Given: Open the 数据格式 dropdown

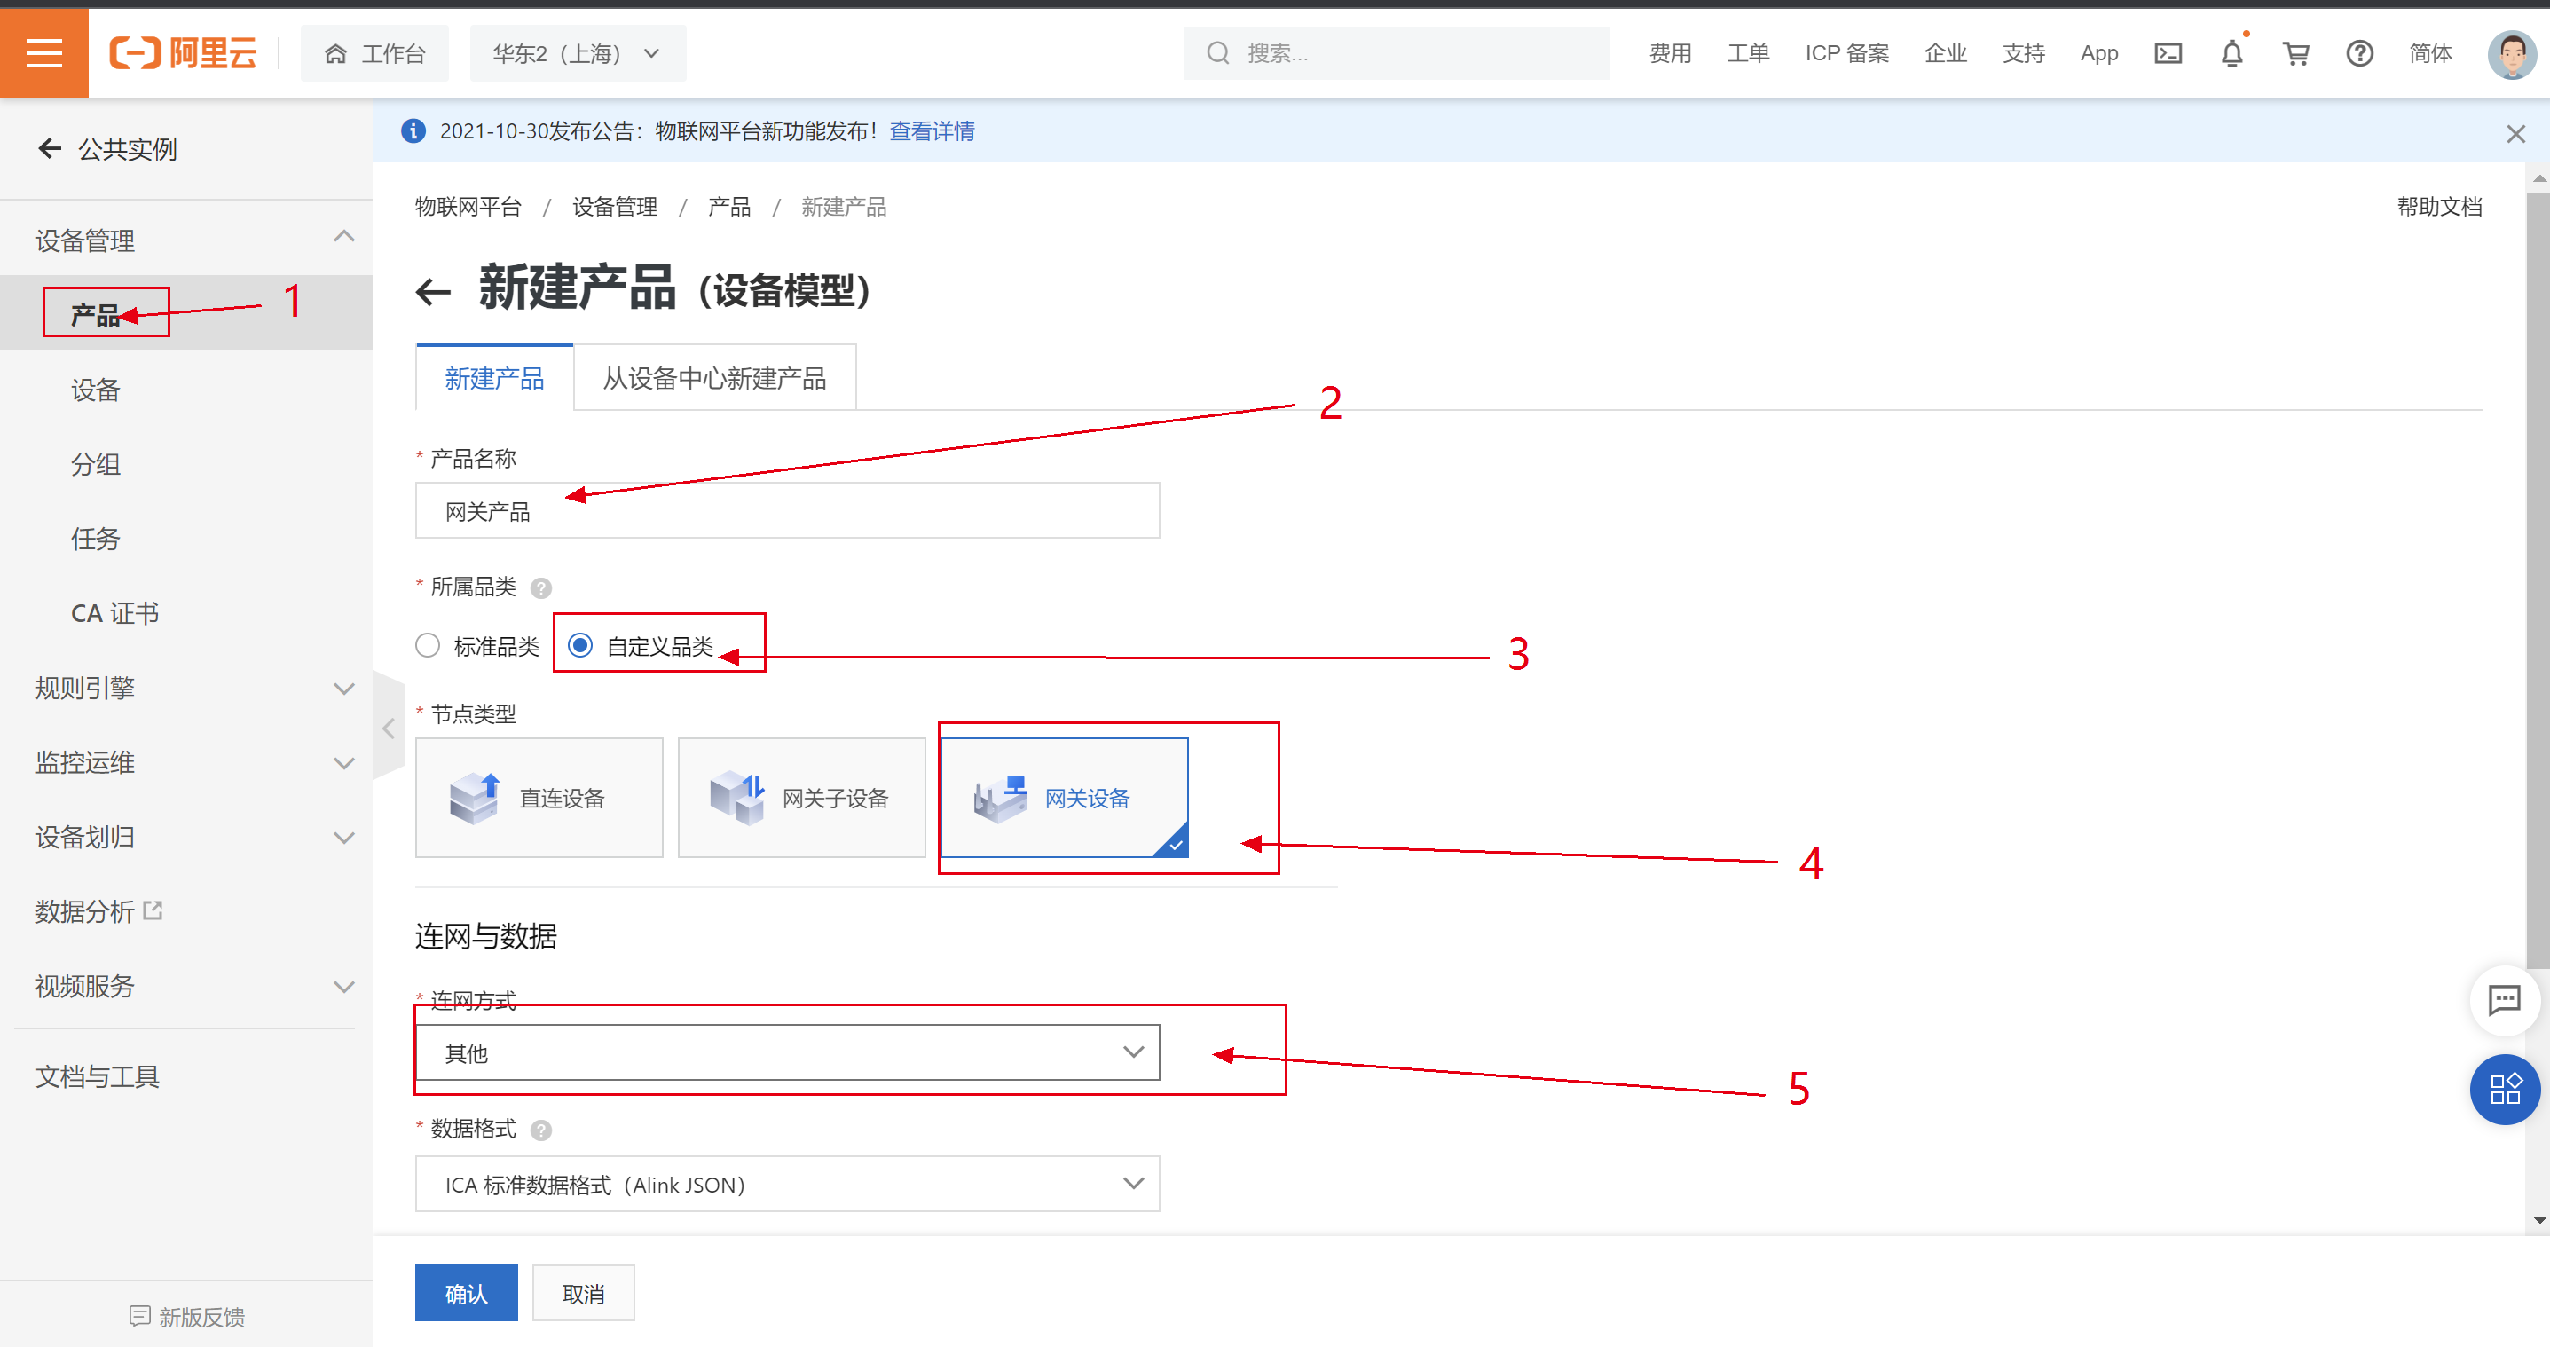Looking at the screenshot, I should click(787, 1184).
